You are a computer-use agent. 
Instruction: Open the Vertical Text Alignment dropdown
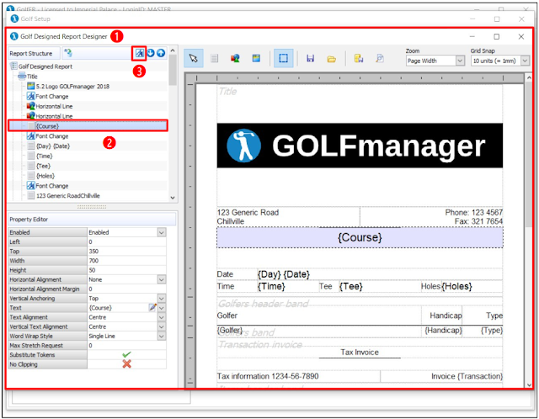pyautogui.click(x=161, y=326)
